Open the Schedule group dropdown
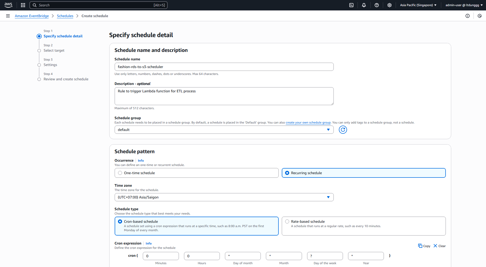This screenshot has height=267, width=486. 224,130
